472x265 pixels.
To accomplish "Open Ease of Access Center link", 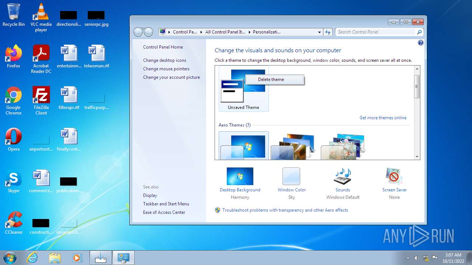I will point(164,212).
